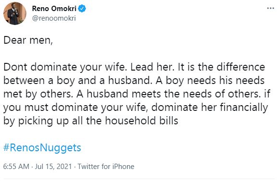Click the 6:55 AM timestamp

(16, 167)
